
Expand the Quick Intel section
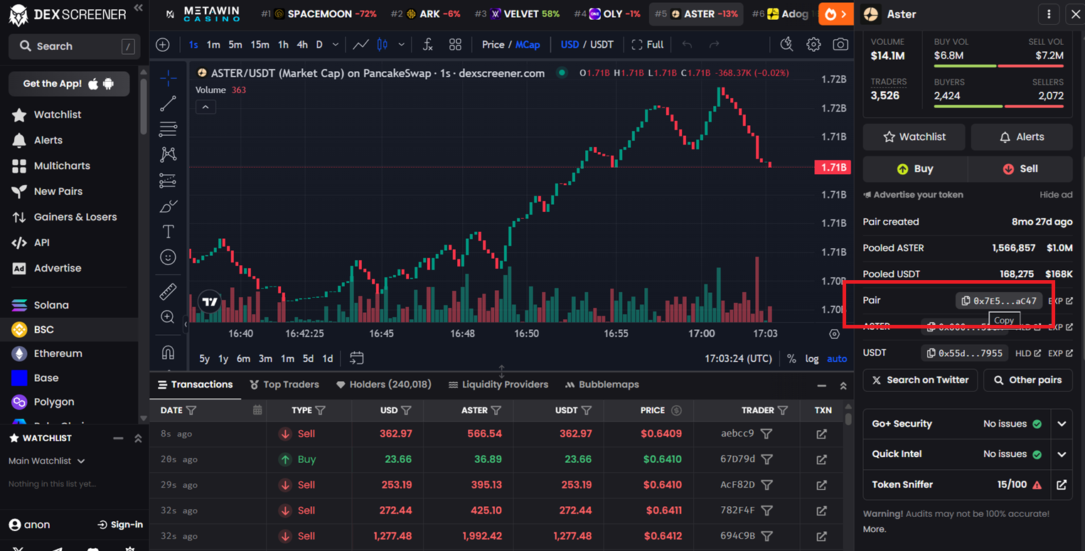(x=1062, y=454)
